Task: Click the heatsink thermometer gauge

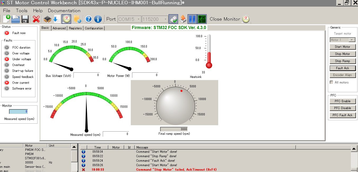Action: click(x=209, y=51)
